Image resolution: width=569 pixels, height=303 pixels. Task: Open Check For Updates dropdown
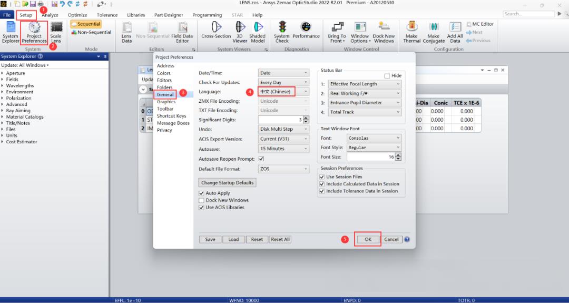pyautogui.click(x=284, y=82)
